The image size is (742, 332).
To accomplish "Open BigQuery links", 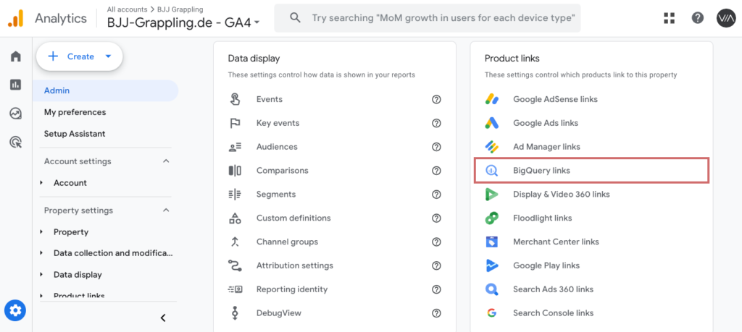I will [x=541, y=171].
